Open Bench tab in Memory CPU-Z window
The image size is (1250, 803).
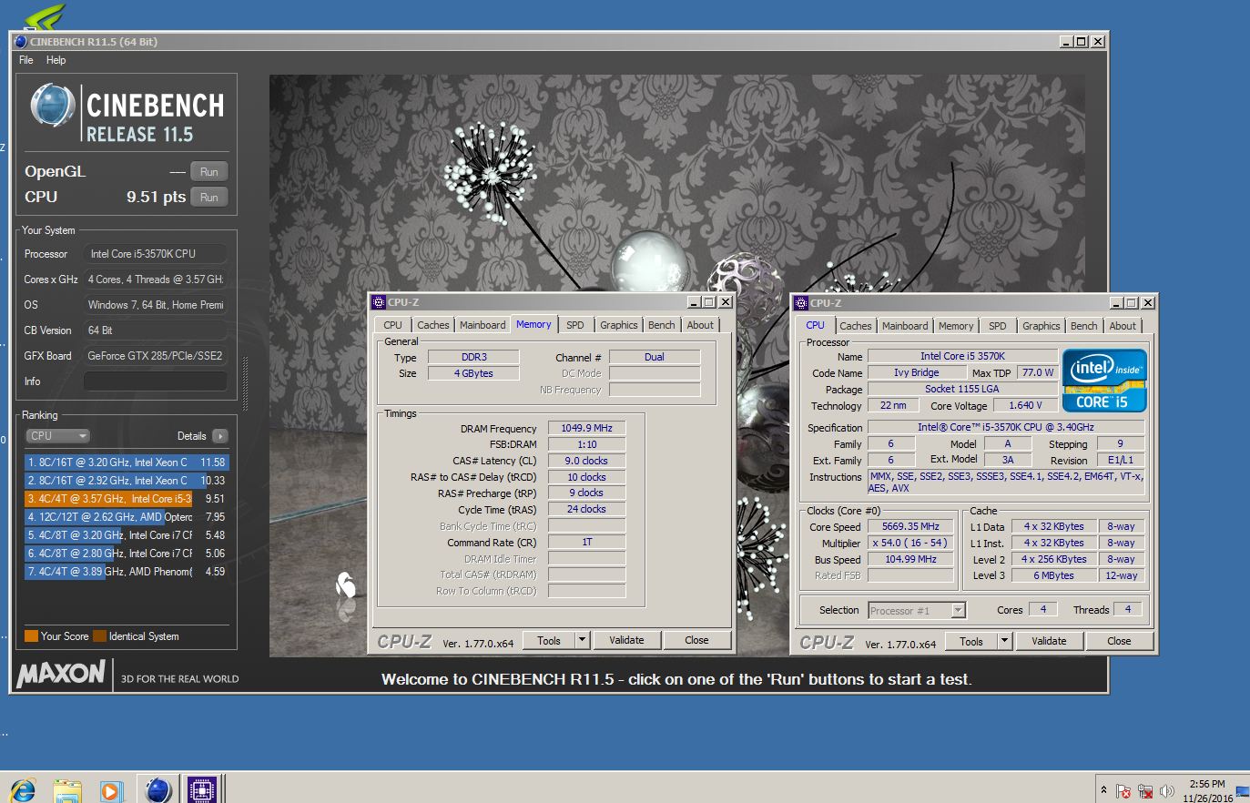[662, 325]
